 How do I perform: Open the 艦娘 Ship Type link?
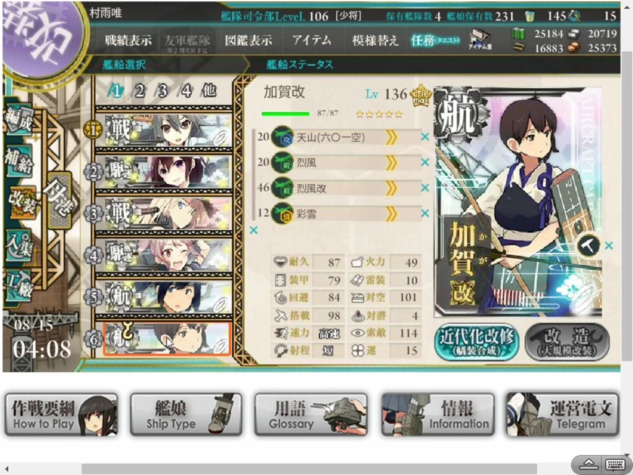(x=186, y=414)
